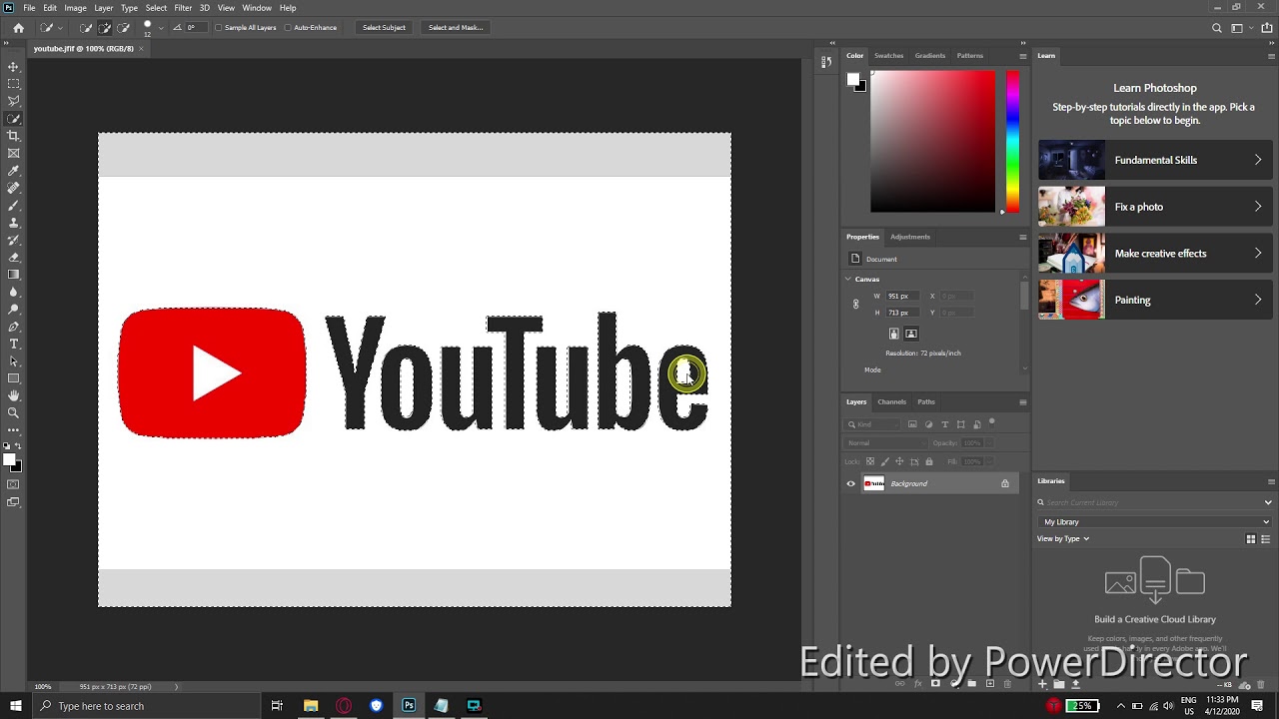
Task: Select the Pen tool
Action: (x=13, y=327)
